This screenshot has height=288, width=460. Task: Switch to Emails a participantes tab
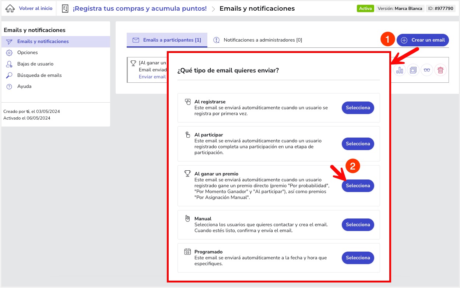(x=167, y=40)
